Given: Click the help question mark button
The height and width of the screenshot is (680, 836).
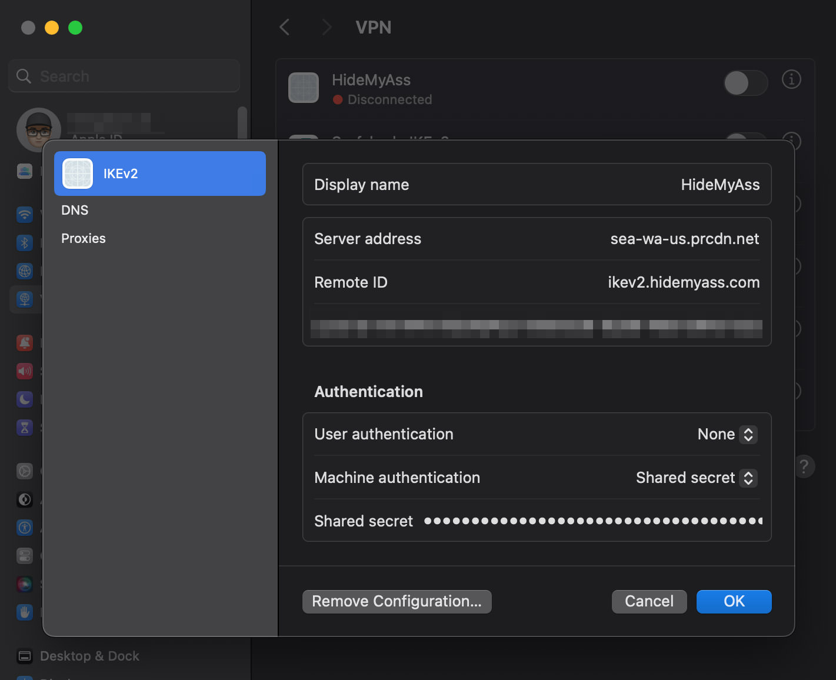Looking at the screenshot, I should pos(804,466).
